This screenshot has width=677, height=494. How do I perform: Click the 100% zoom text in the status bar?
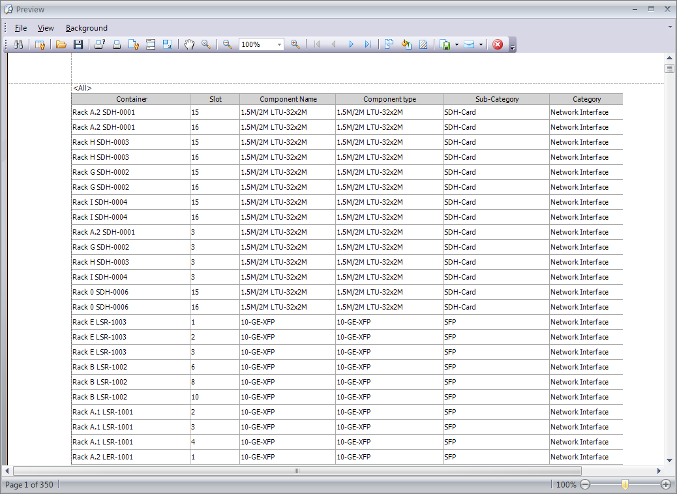[565, 484]
